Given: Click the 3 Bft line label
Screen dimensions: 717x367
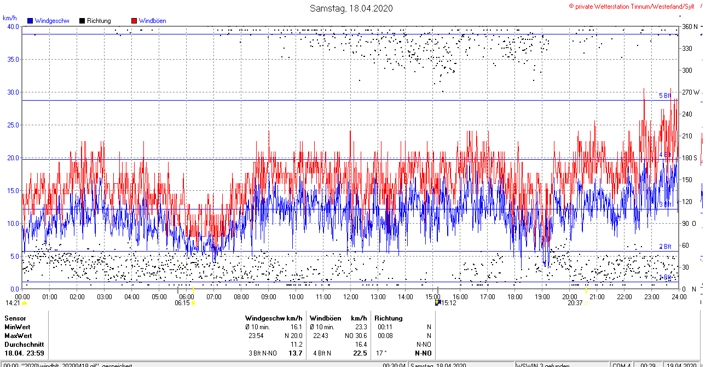Looking at the screenshot, I should pyautogui.click(x=665, y=205).
